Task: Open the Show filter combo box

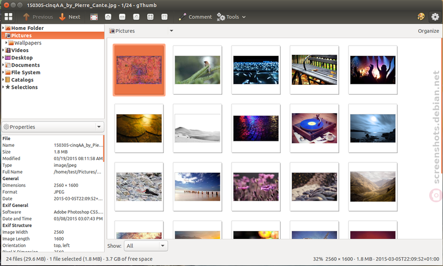Action: pos(146,245)
